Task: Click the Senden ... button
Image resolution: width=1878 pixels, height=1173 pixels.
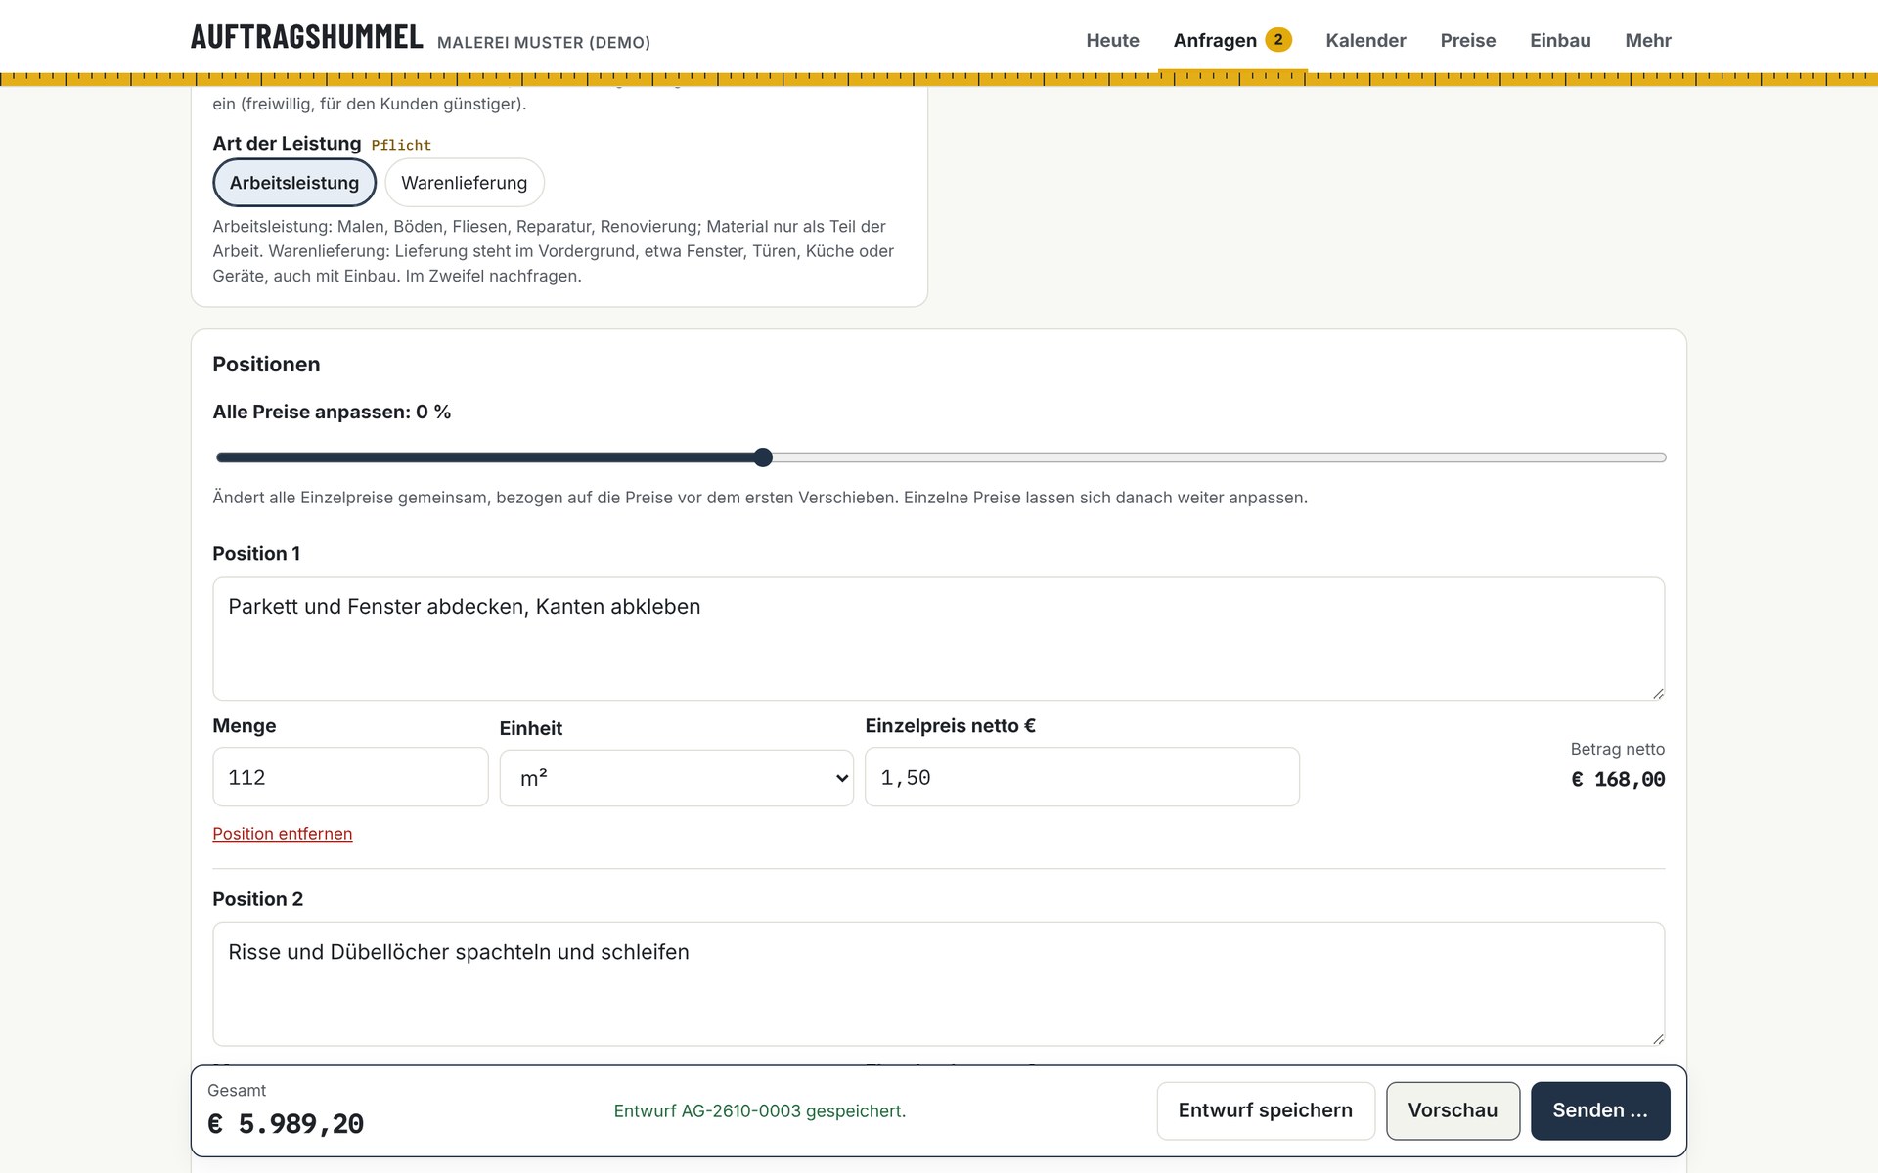Action: (1599, 1110)
